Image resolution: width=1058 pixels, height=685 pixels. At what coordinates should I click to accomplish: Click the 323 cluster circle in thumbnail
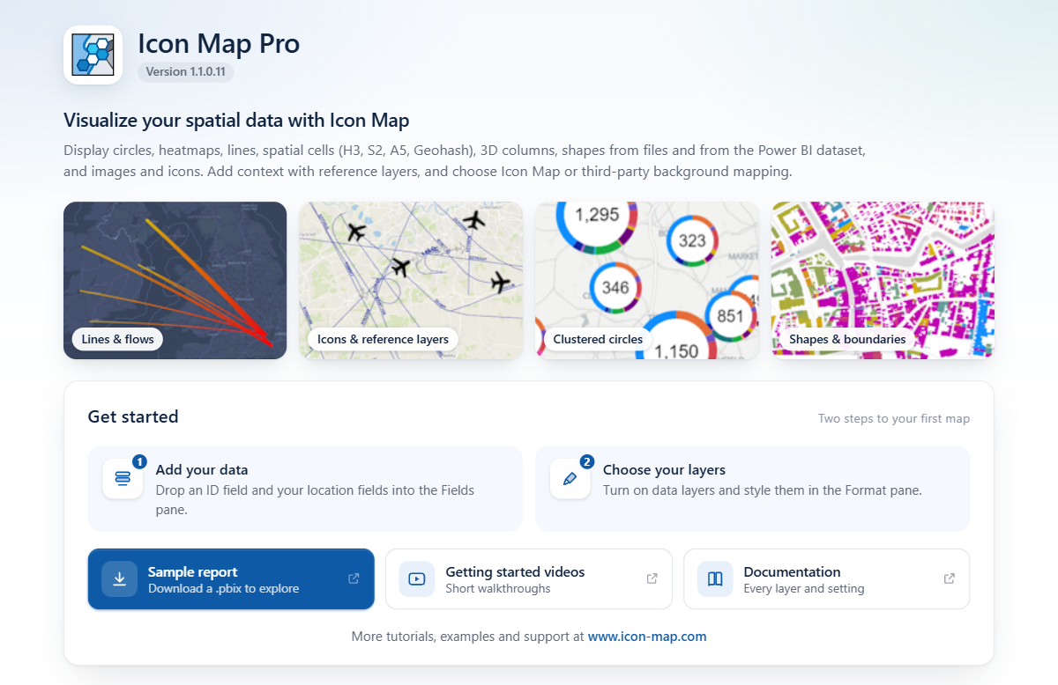(x=692, y=241)
